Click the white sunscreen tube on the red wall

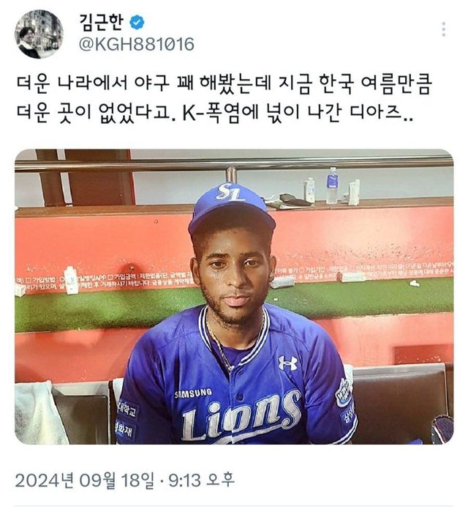coord(71,280)
